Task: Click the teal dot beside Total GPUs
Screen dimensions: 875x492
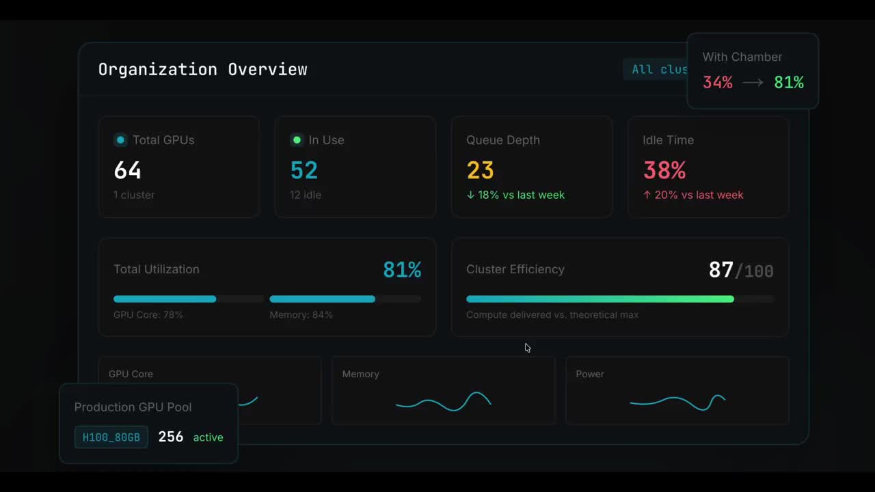Action: (x=120, y=140)
